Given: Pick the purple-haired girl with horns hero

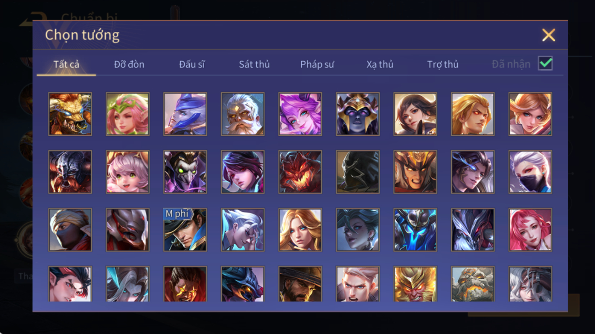Looking at the screenshot, I should (300, 114).
